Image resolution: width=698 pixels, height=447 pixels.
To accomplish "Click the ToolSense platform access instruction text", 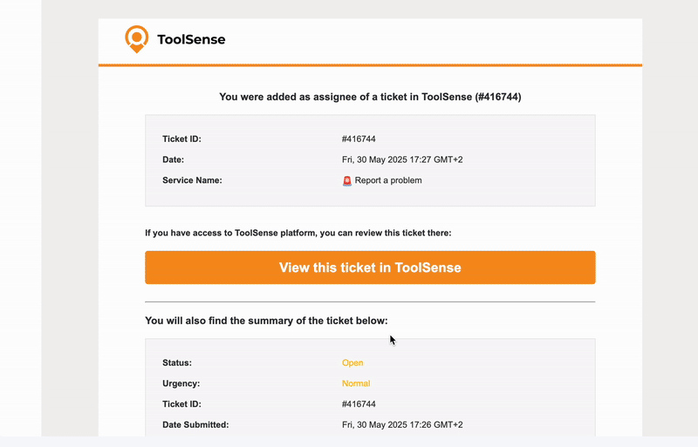I will click(298, 233).
